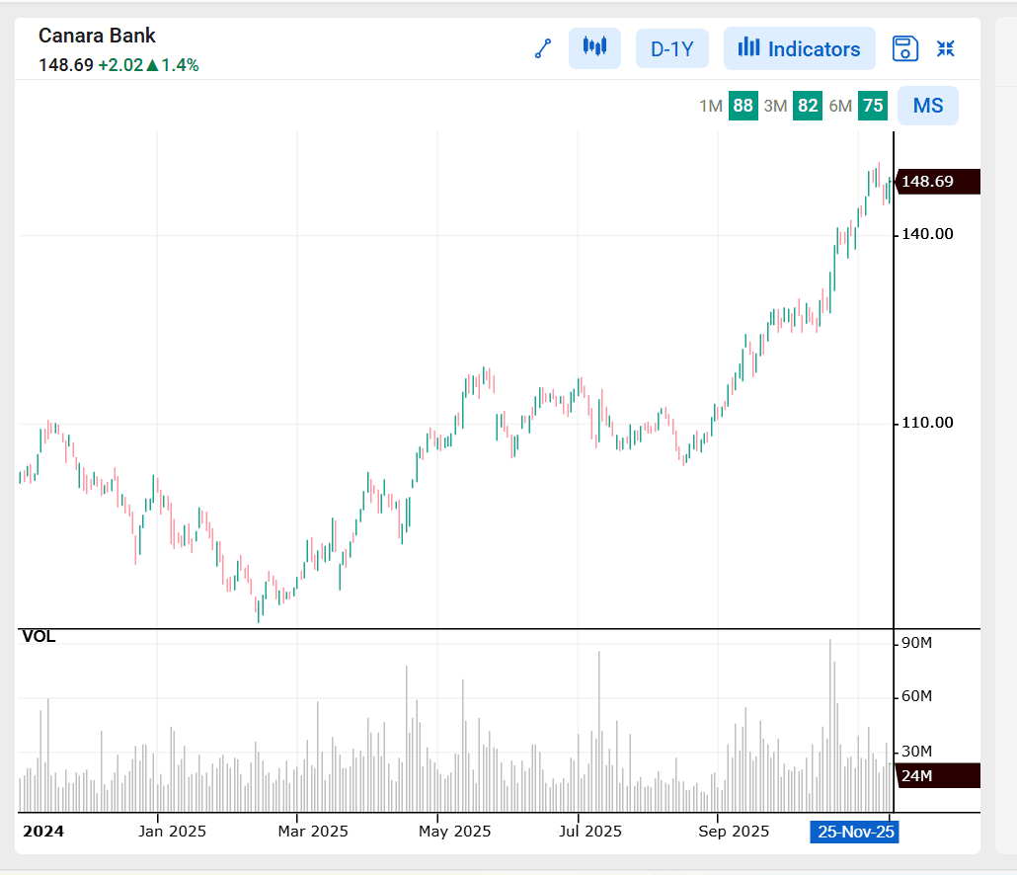The height and width of the screenshot is (875, 1017).
Task: Click the 1.4% percent change value
Action: tap(180, 65)
